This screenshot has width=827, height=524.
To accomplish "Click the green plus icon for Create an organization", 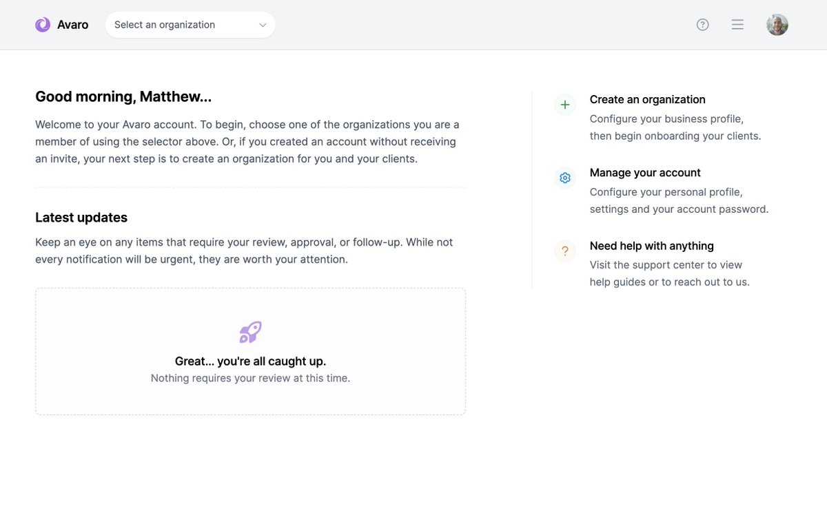I will click(x=565, y=105).
